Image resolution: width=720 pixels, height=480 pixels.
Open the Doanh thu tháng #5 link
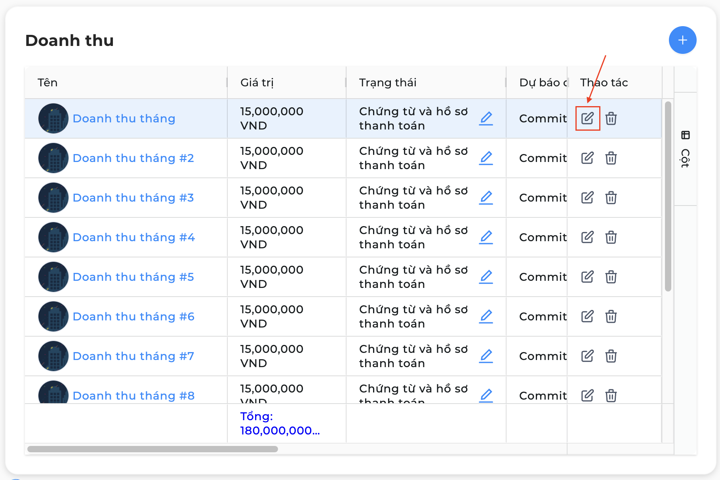(x=133, y=277)
